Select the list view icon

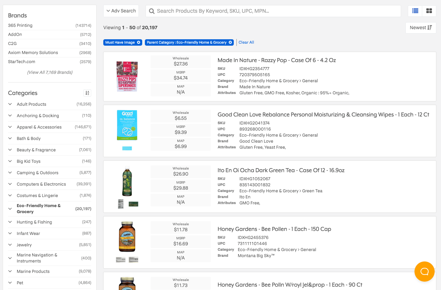point(415,11)
